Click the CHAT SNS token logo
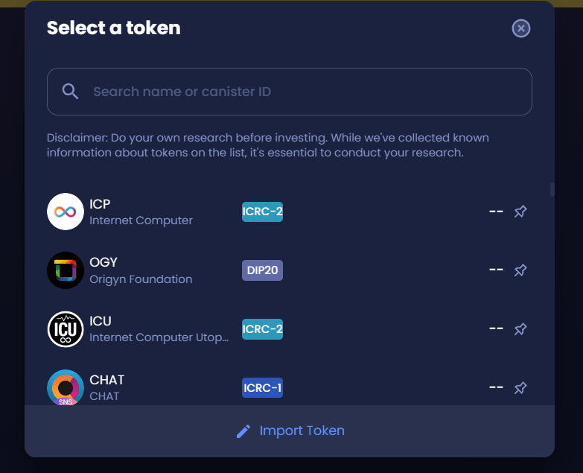Image resolution: width=583 pixels, height=473 pixels. [66, 387]
